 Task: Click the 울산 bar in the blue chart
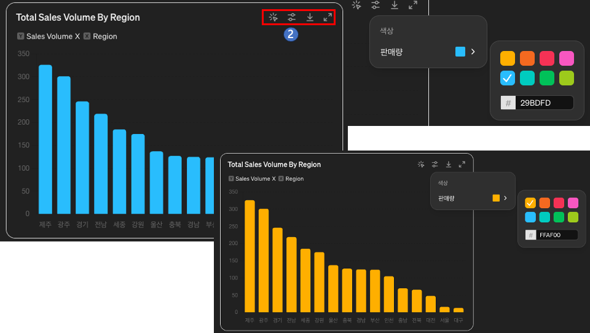pos(157,182)
